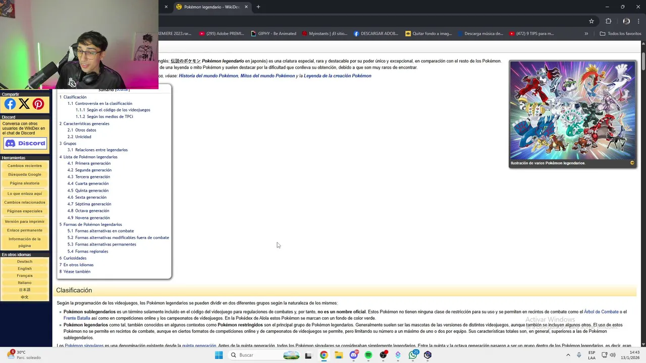Screen dimensions: 646x363
Task: Open Chrome extensions puzzle icon
Action: [608, 21]
